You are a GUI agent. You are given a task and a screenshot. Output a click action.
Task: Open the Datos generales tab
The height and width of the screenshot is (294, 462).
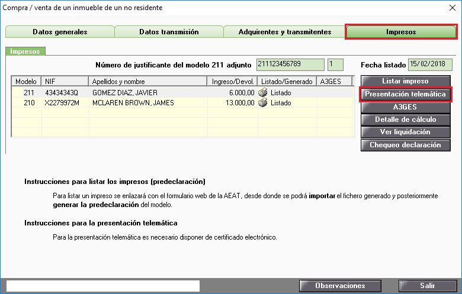click(x=60, y=32)
